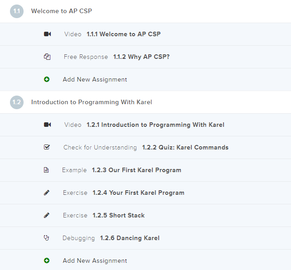Select Introduction to Programming With Karel section header
Screen dimensions: 291x270
point(92,102)
